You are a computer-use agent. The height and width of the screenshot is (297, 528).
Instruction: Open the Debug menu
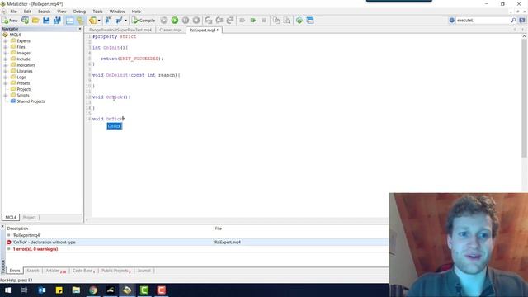pyautogui.click(x=79, y=12)
